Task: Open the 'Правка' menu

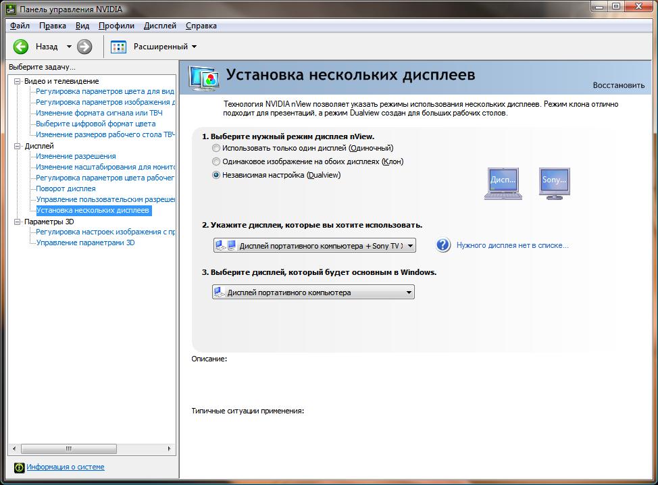Action: pyautogui.click(x=53, y=26)
